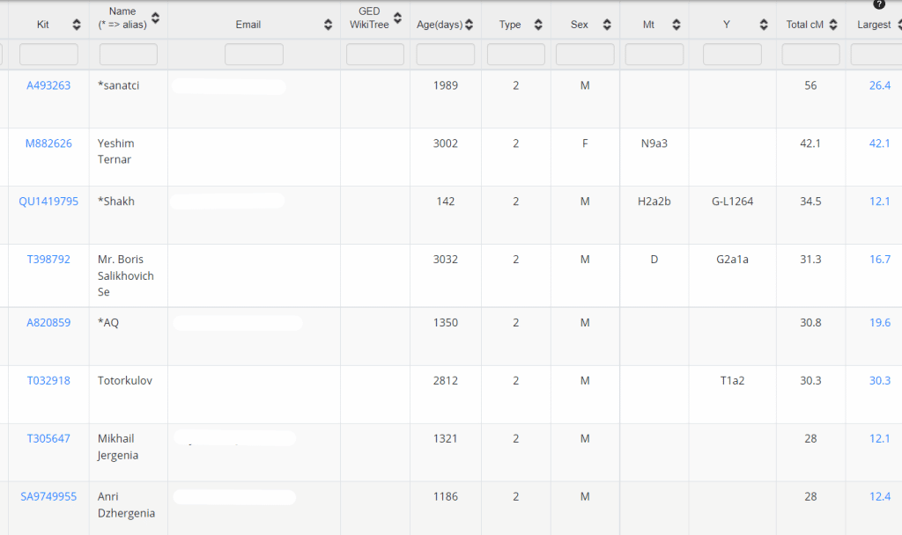Click the Total cM filter box
The width and height of the screenshot is (902, 535).
[x=810, y=55]
